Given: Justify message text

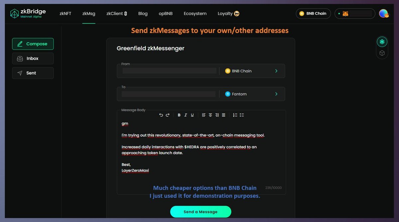Looking at the screenshot, I should pyautogui.click(x=223, y=115).
